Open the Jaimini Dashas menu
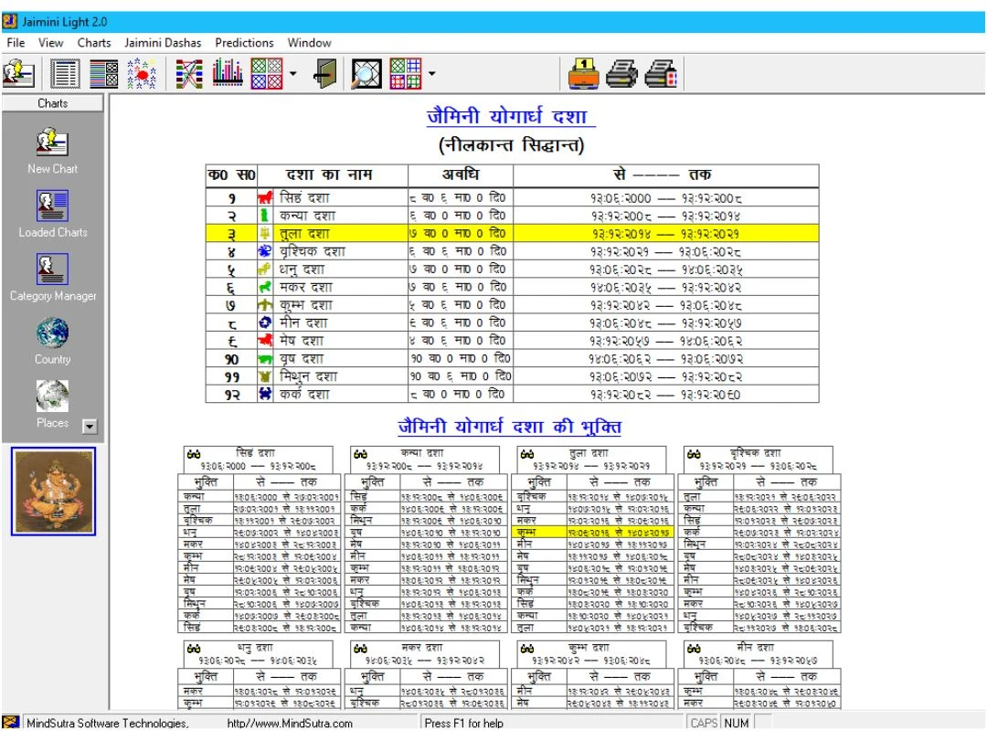Screen dimensions: 987x740 163,43
